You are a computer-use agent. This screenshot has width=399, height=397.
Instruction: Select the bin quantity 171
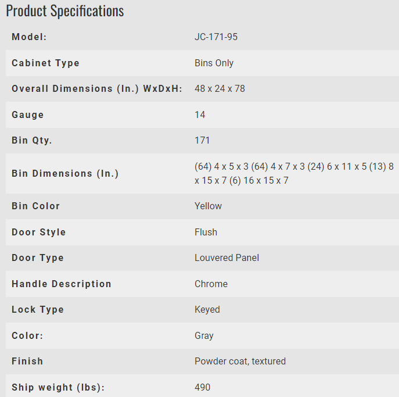202,141
